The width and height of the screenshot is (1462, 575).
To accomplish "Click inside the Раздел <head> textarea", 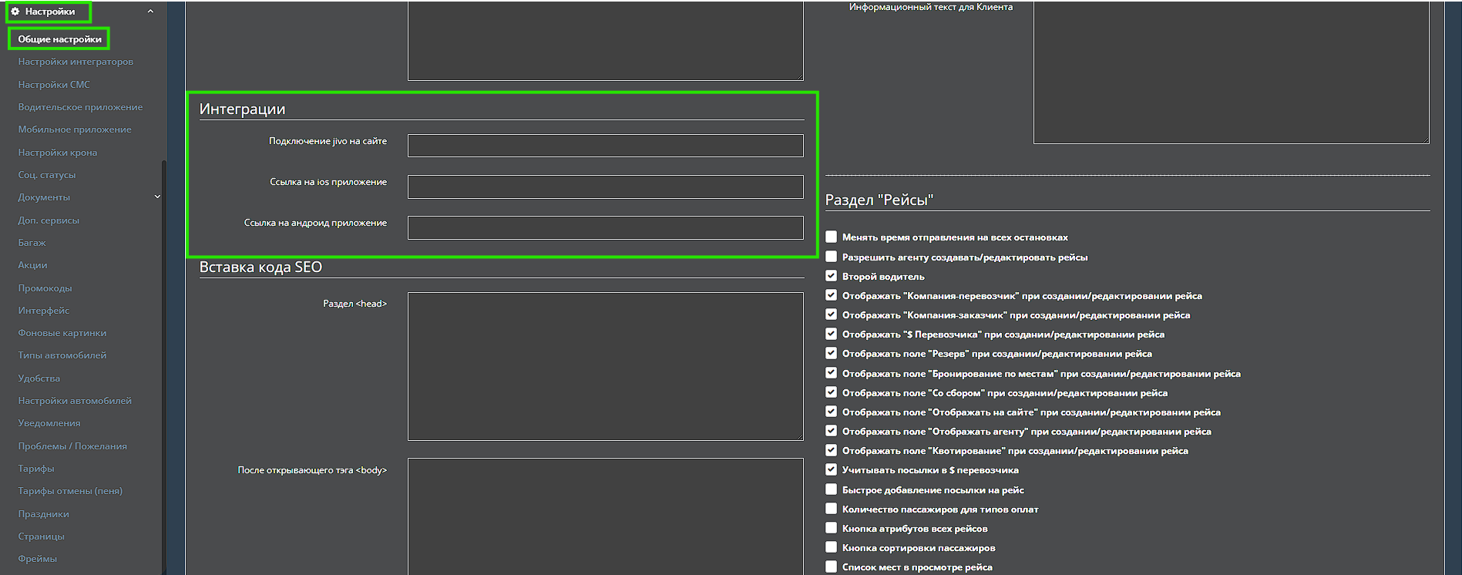I will pos(605,366).
